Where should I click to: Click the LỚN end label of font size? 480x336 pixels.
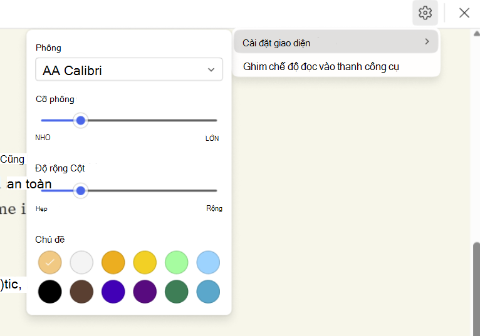pyautogui.click(x=212, y=138)
